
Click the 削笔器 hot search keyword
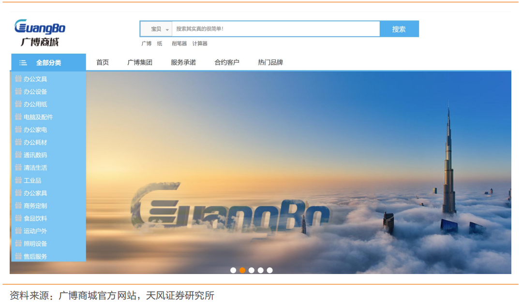click(179, 43)
